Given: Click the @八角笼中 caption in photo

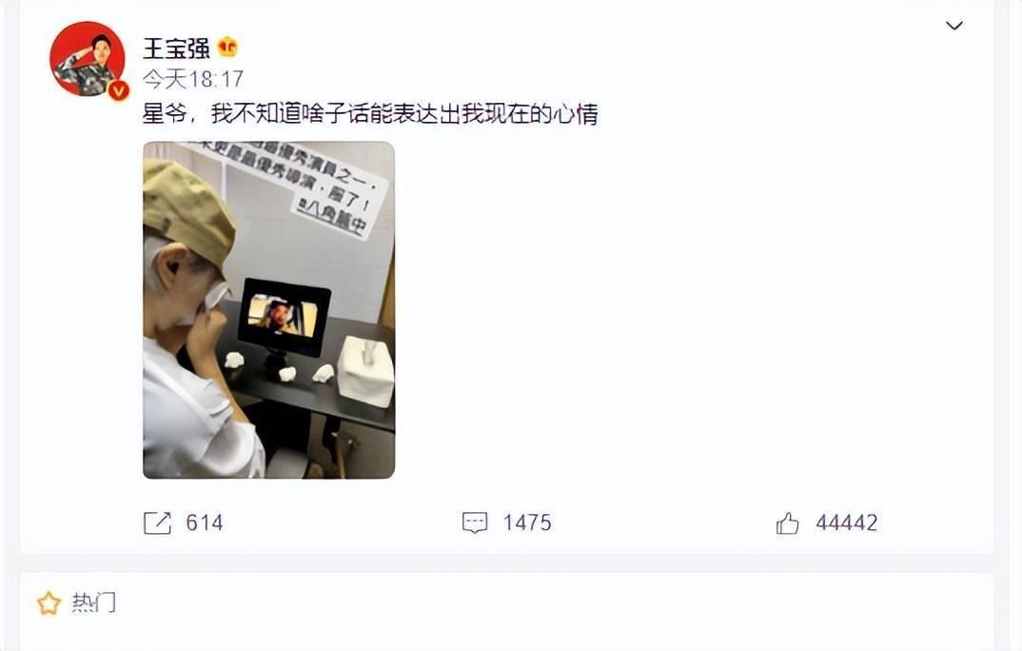Looking at the screenshot, I should pyautogui.click(x=331, y=216).
